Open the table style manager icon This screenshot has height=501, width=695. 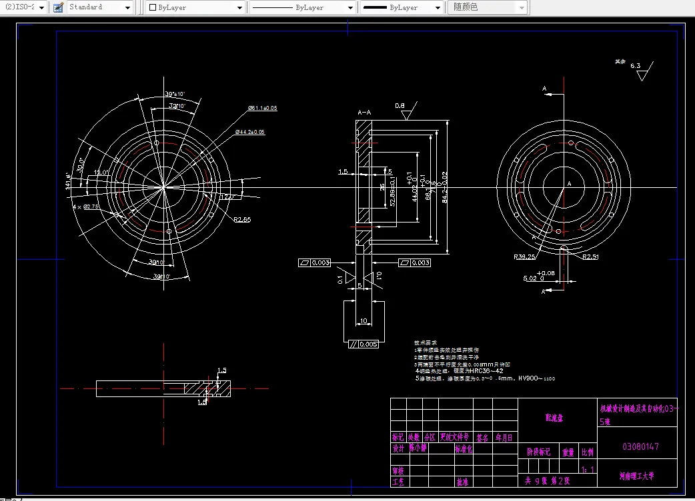coord(58,7)
